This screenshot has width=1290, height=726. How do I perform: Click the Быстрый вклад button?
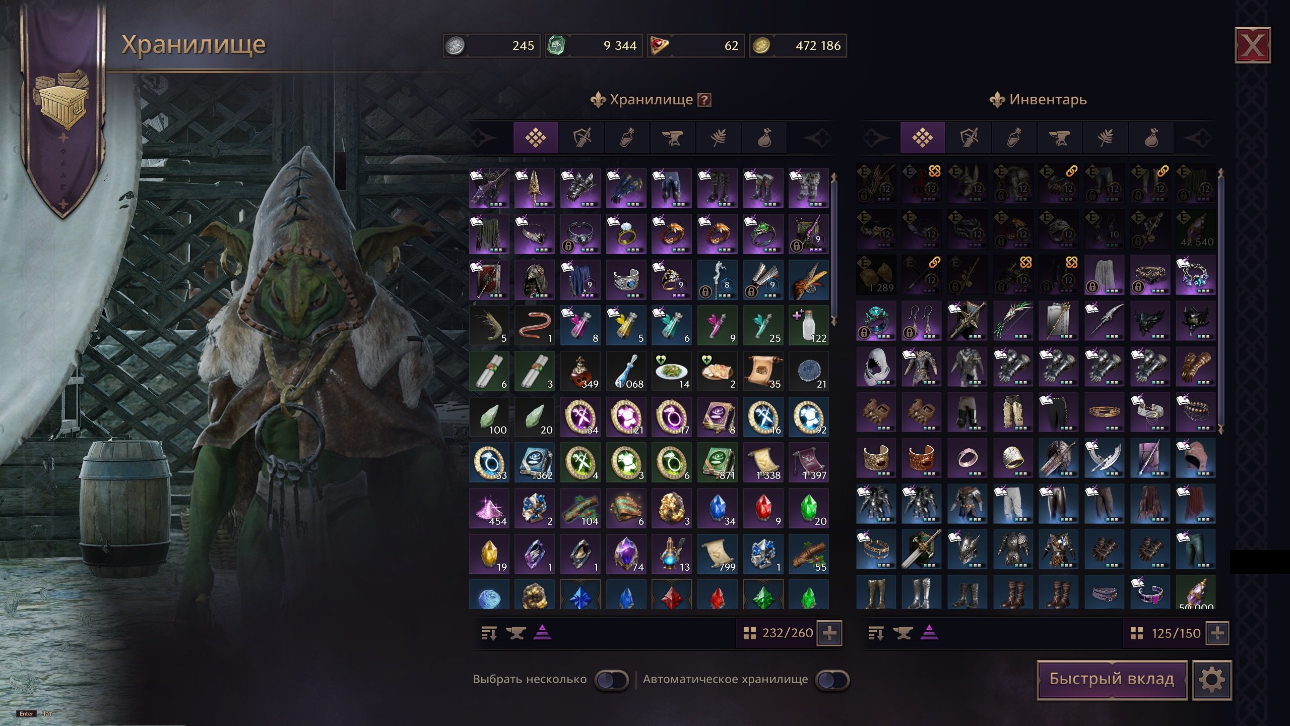pos(1112,680)
